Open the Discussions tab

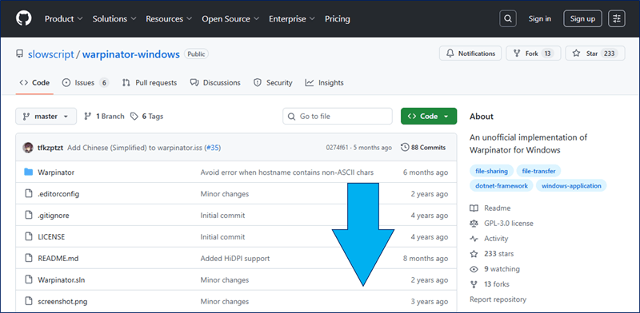215,83
